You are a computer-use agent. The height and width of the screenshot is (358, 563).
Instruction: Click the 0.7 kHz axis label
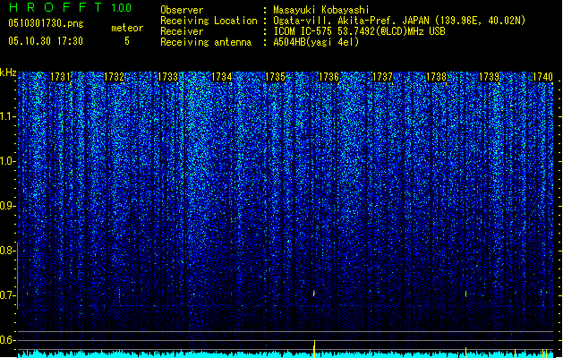pyautogui.click(x=7, y=295)
